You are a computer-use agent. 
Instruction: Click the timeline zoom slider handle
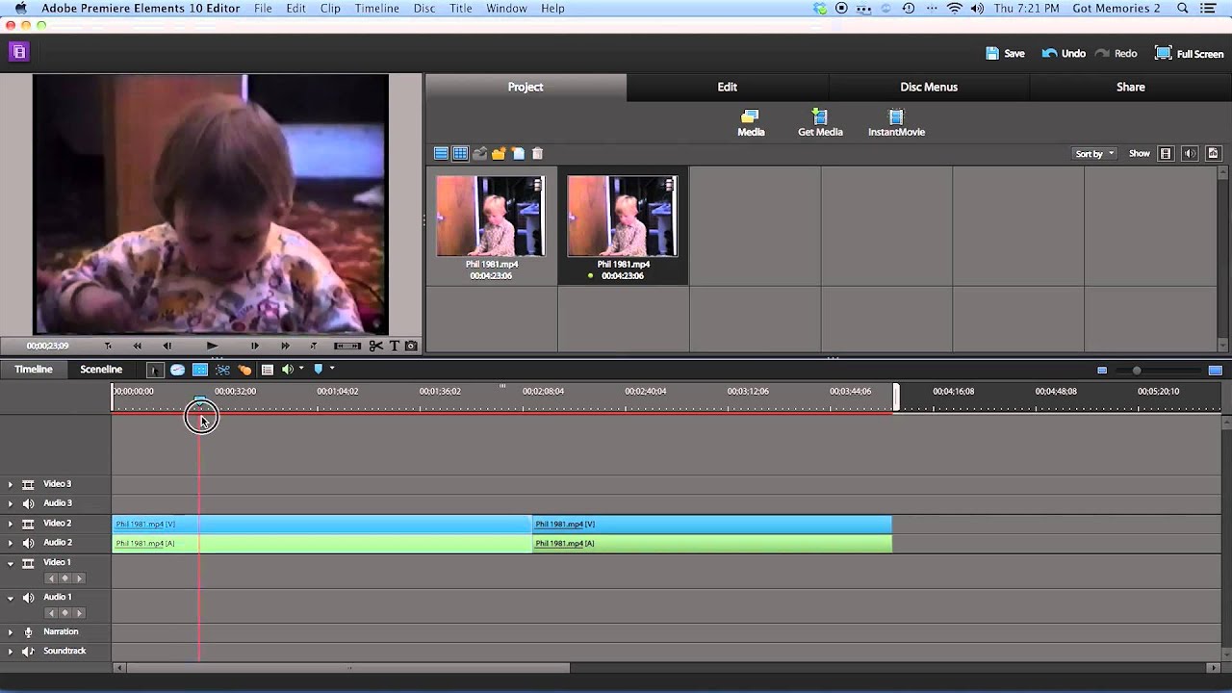point(1137,371)
